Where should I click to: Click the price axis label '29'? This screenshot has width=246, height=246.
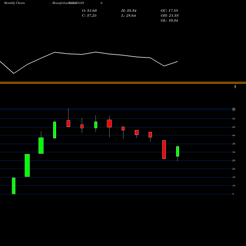tap(234, 160)
